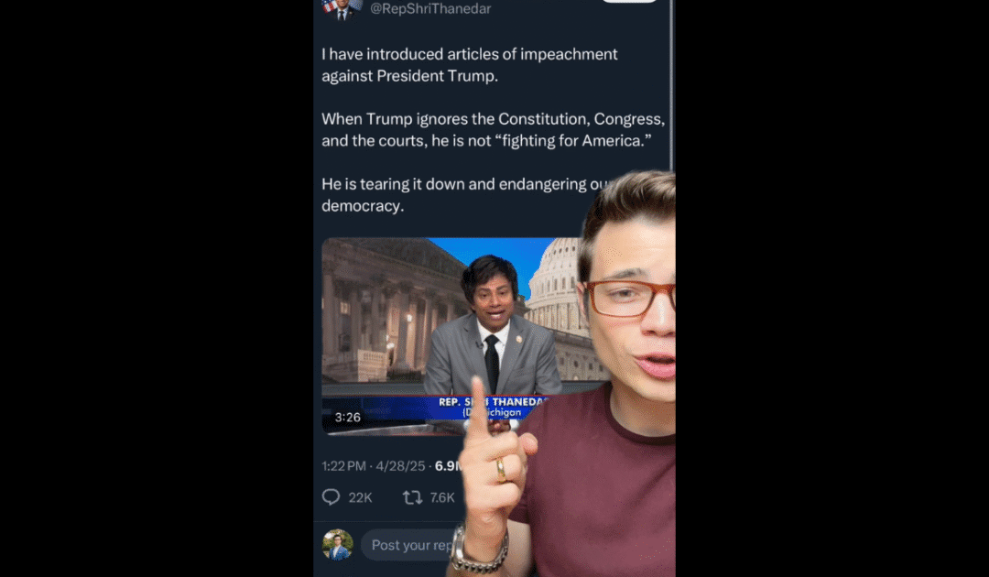Open the @RepShriThanedar profile handle
The image size is (989, 577).
click(x=430, y=9)
